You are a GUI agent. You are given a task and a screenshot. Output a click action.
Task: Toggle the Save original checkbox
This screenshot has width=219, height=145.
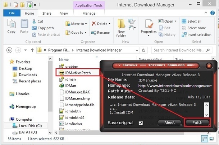(141, 123)
